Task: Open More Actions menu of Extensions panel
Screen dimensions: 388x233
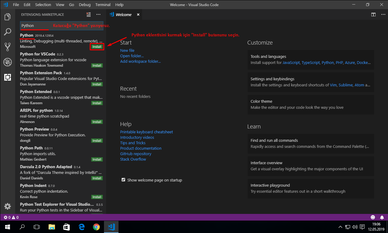Action: [x=98, y=14]
